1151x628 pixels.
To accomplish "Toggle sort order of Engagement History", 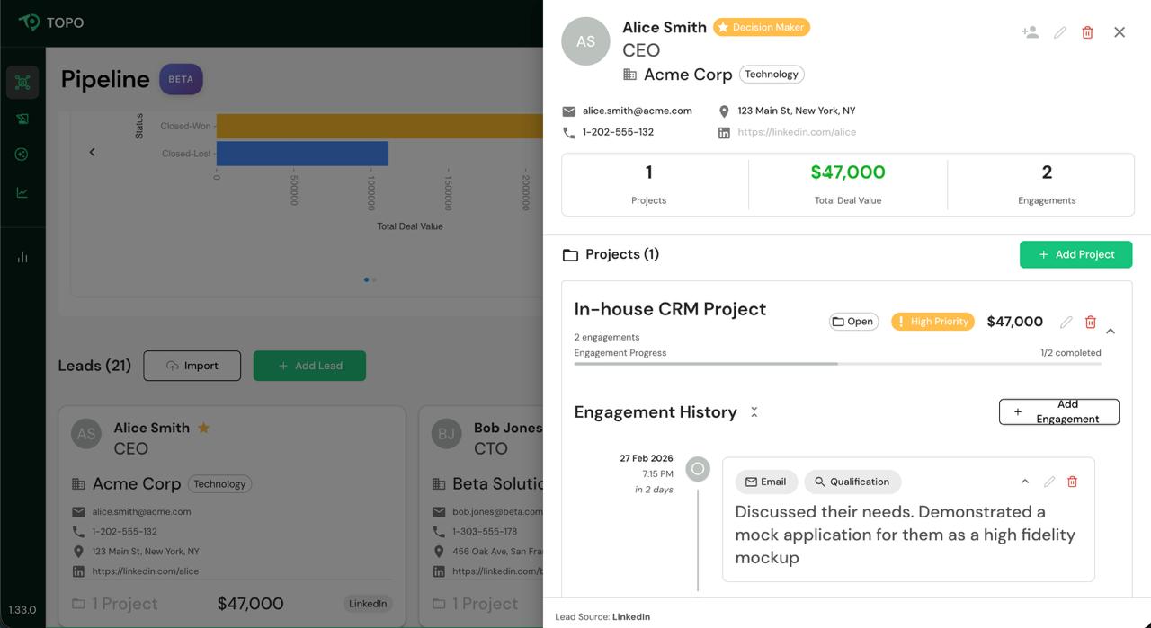I will coord(754,411).
